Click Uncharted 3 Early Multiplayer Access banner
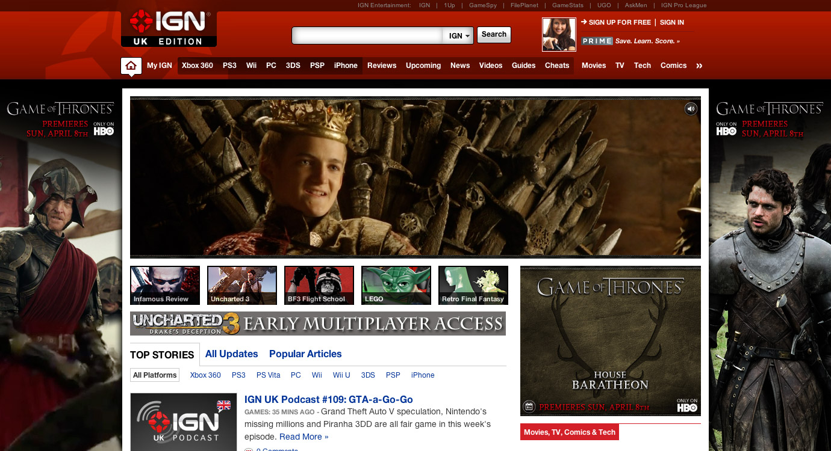The width and height of the screenshot is (831, 451). [x=318, y=324]
